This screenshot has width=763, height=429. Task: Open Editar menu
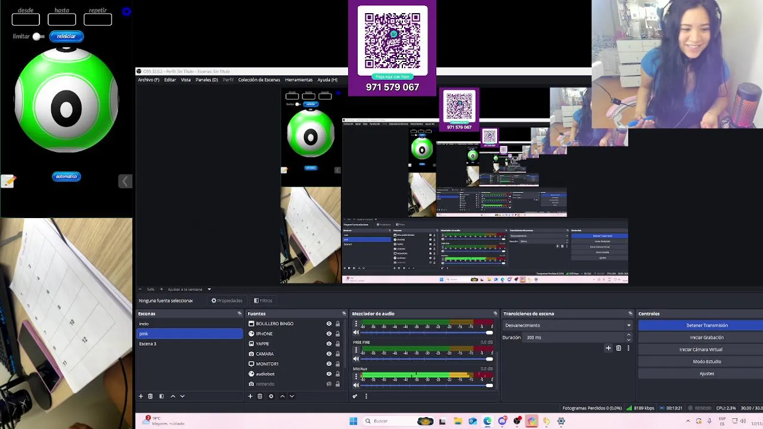tap(170, 79)
